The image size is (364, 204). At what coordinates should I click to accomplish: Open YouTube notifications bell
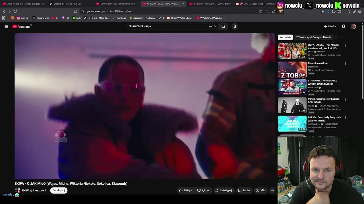click(343, 26)
